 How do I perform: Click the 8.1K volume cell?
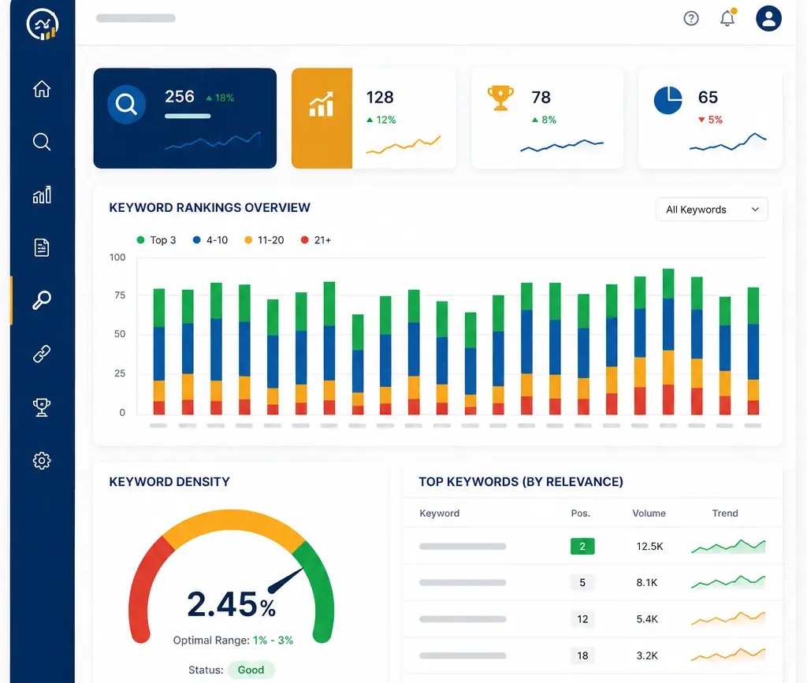coord(647,583)
